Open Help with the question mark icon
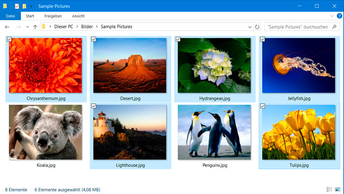 pyautogui.click(x=339, y=16)
